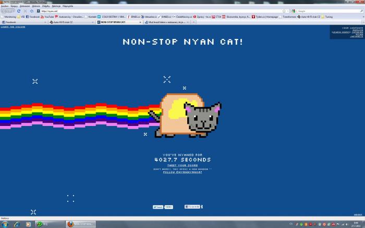Open the YouTube bookmark
The height and width of the screenshot is (228, 365).
click(47, 17)
